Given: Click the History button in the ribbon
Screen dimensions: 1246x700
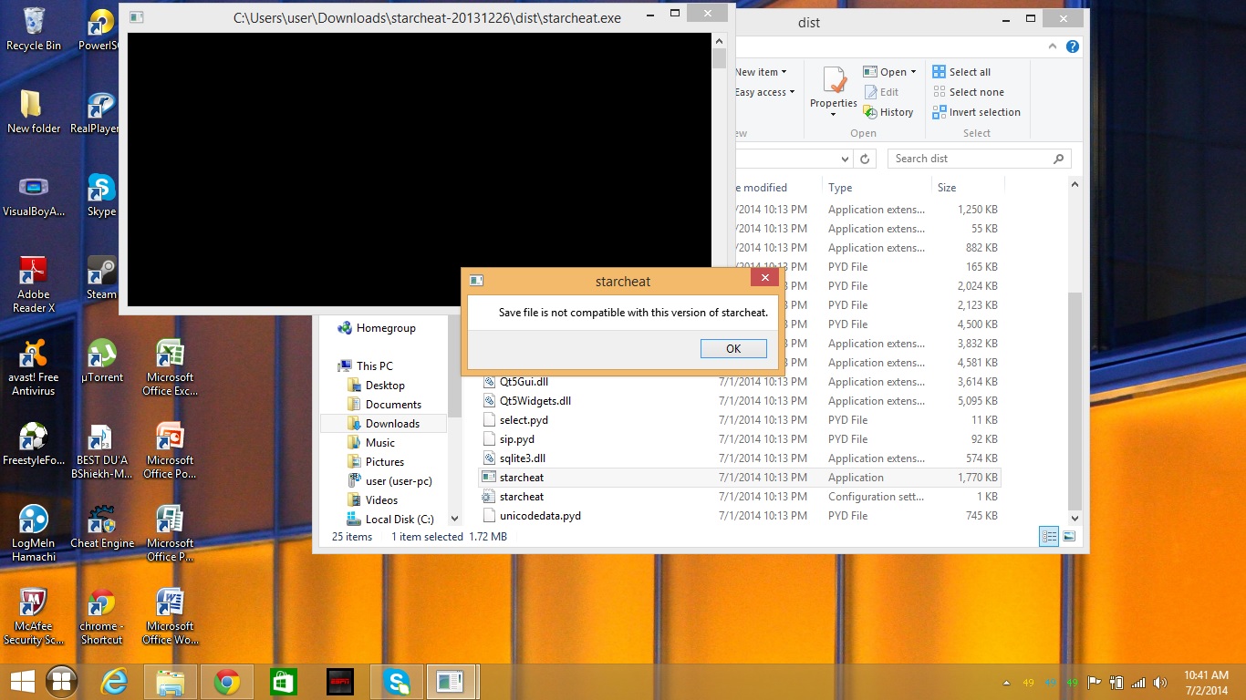Looking at the screenshot, I should (888, 112).
